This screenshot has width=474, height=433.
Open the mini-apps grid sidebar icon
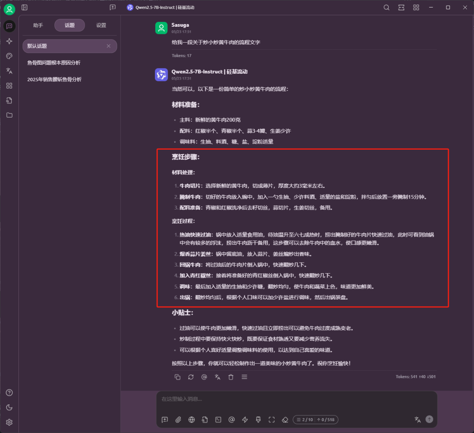pos(9,86)
